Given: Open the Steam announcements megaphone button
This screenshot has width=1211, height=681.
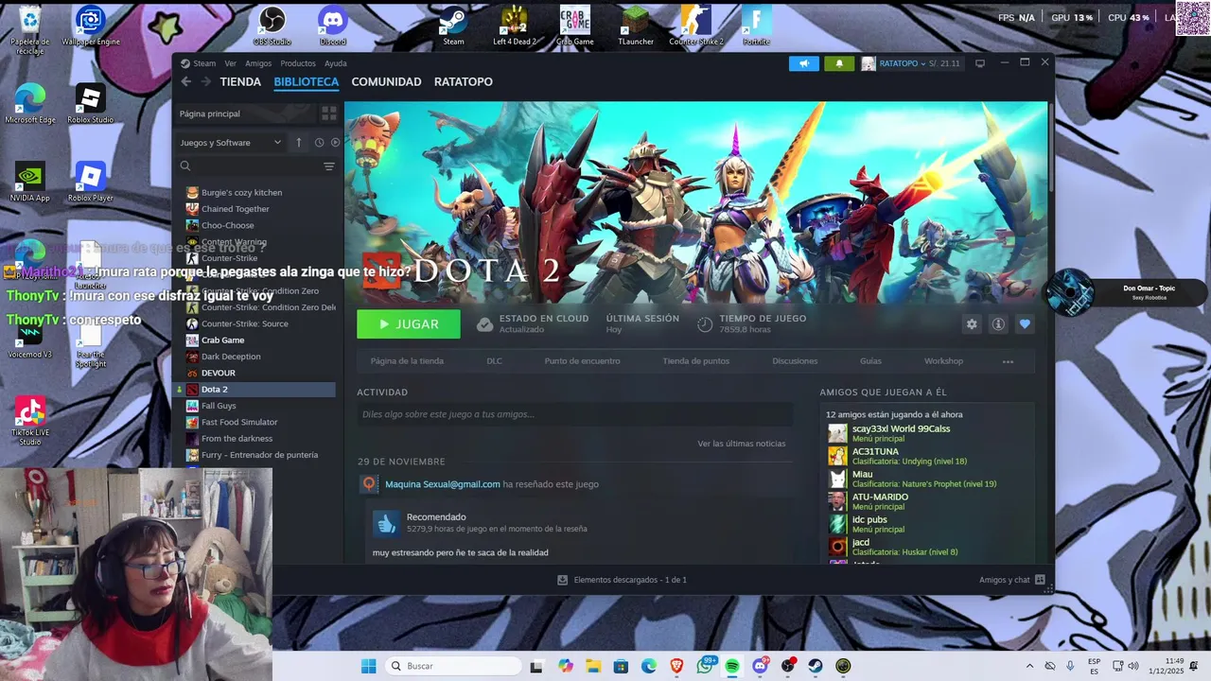Looking at the screenshot, I should pos(804,63).
